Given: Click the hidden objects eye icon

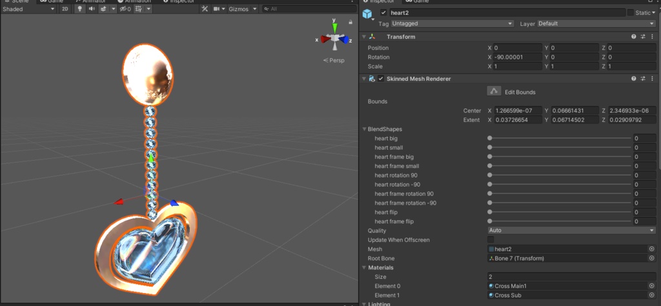Looking at the screenshot, I should [x=125, y=9].
